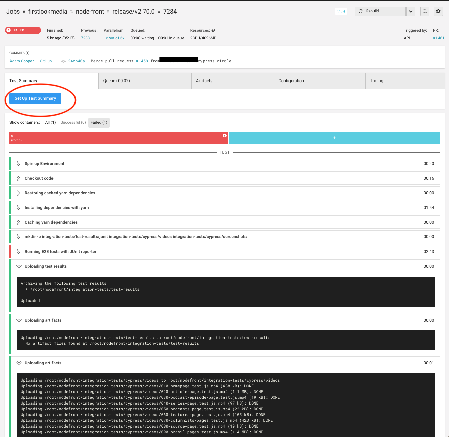Click the COMMITS (1) heading
Image resolution: width=449 pixels, height=437 pixels.
point(20,53)
